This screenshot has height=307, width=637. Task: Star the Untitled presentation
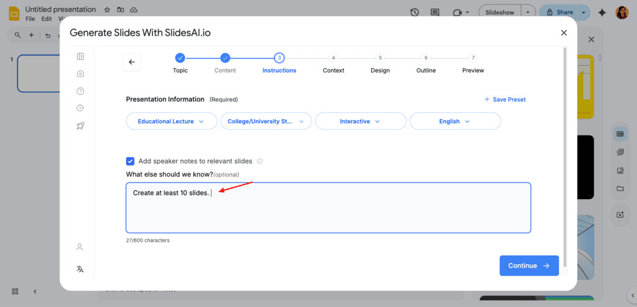107,10
